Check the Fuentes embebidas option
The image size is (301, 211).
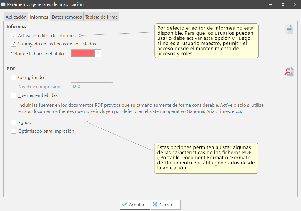pos(14,95)
